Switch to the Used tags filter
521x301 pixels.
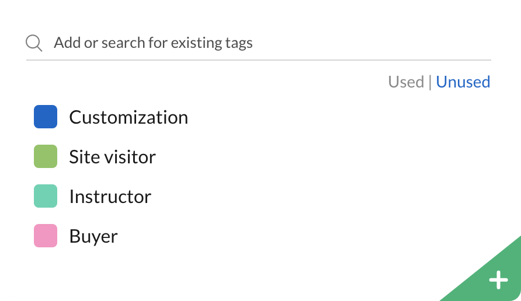pos(406,82)
